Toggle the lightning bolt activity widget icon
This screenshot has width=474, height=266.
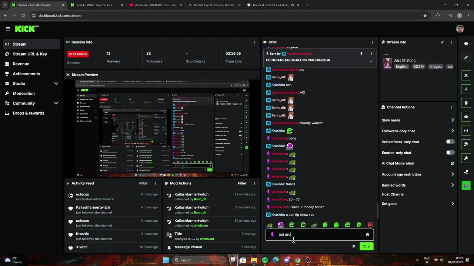(466, 89)
